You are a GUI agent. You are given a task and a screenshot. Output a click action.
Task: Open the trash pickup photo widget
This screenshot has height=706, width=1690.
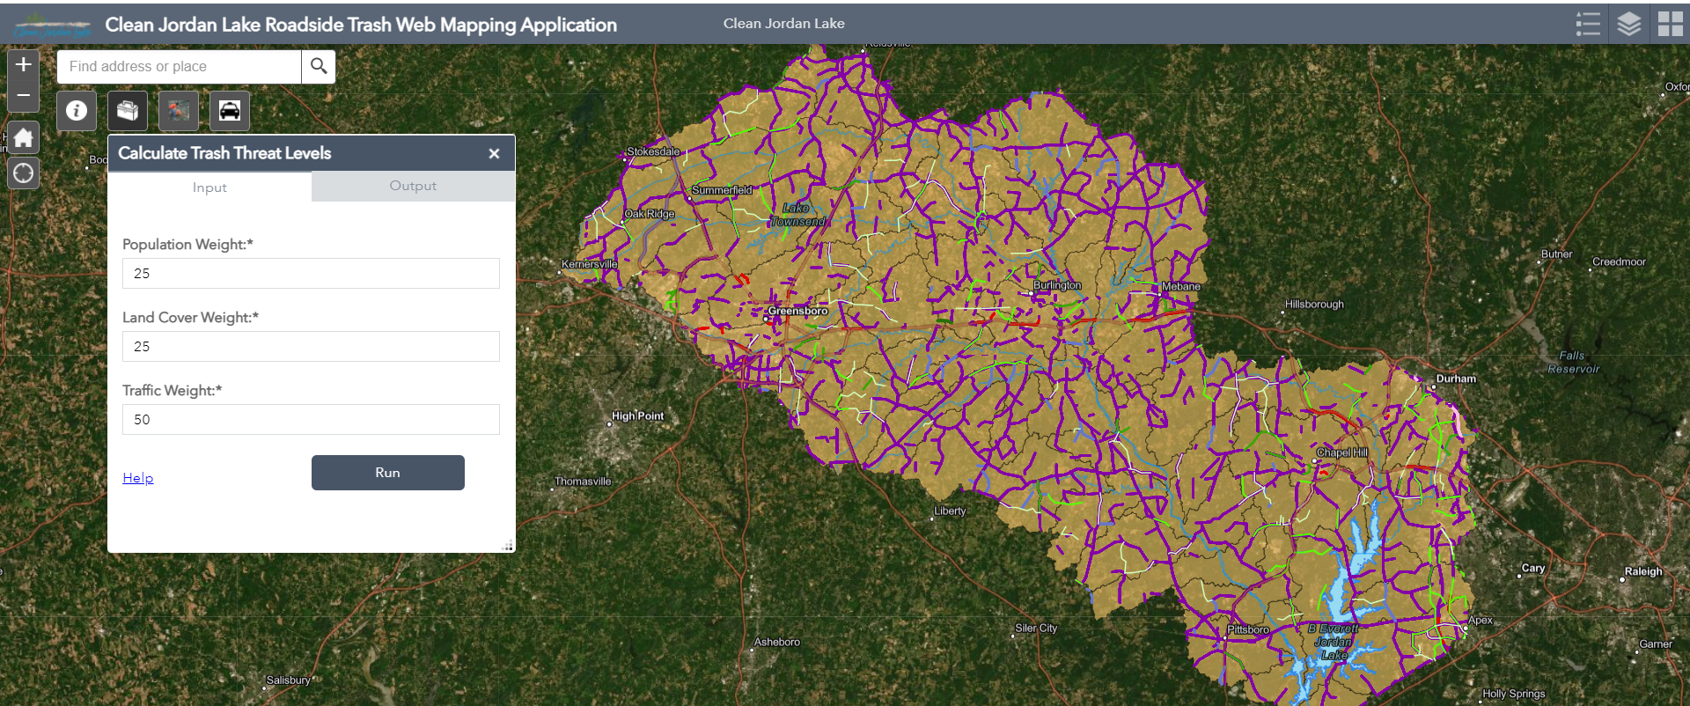(x=179, y=111)
